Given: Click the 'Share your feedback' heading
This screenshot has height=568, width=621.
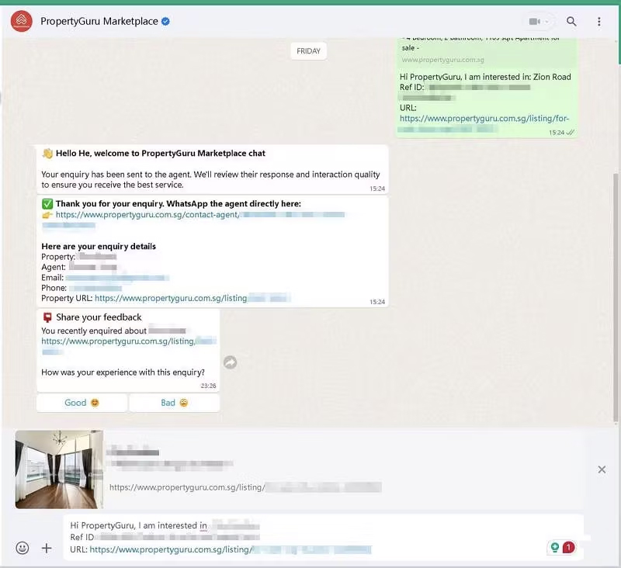Looking at the screenshot, I should [99, 317].
